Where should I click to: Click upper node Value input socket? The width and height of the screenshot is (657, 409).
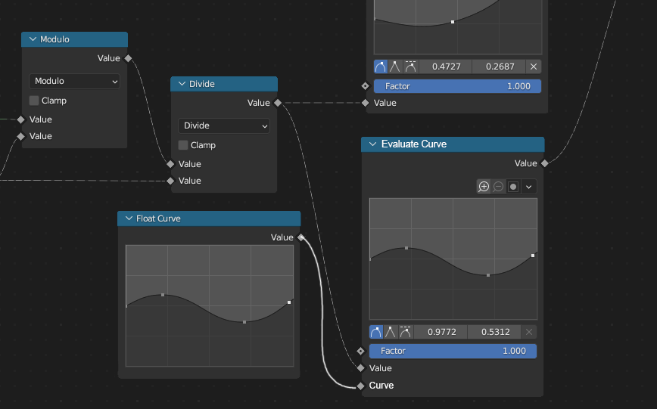[366, 103]
